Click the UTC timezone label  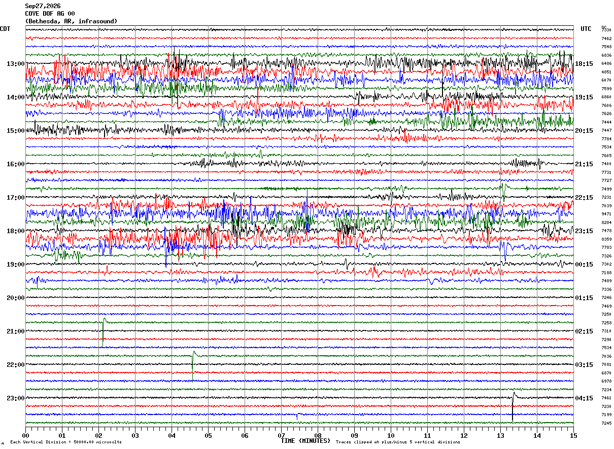[x=586, y=29]
